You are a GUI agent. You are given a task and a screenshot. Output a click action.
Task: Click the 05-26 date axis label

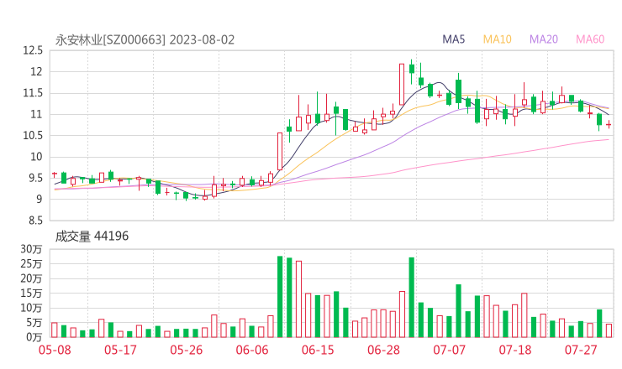pos(187,350)
